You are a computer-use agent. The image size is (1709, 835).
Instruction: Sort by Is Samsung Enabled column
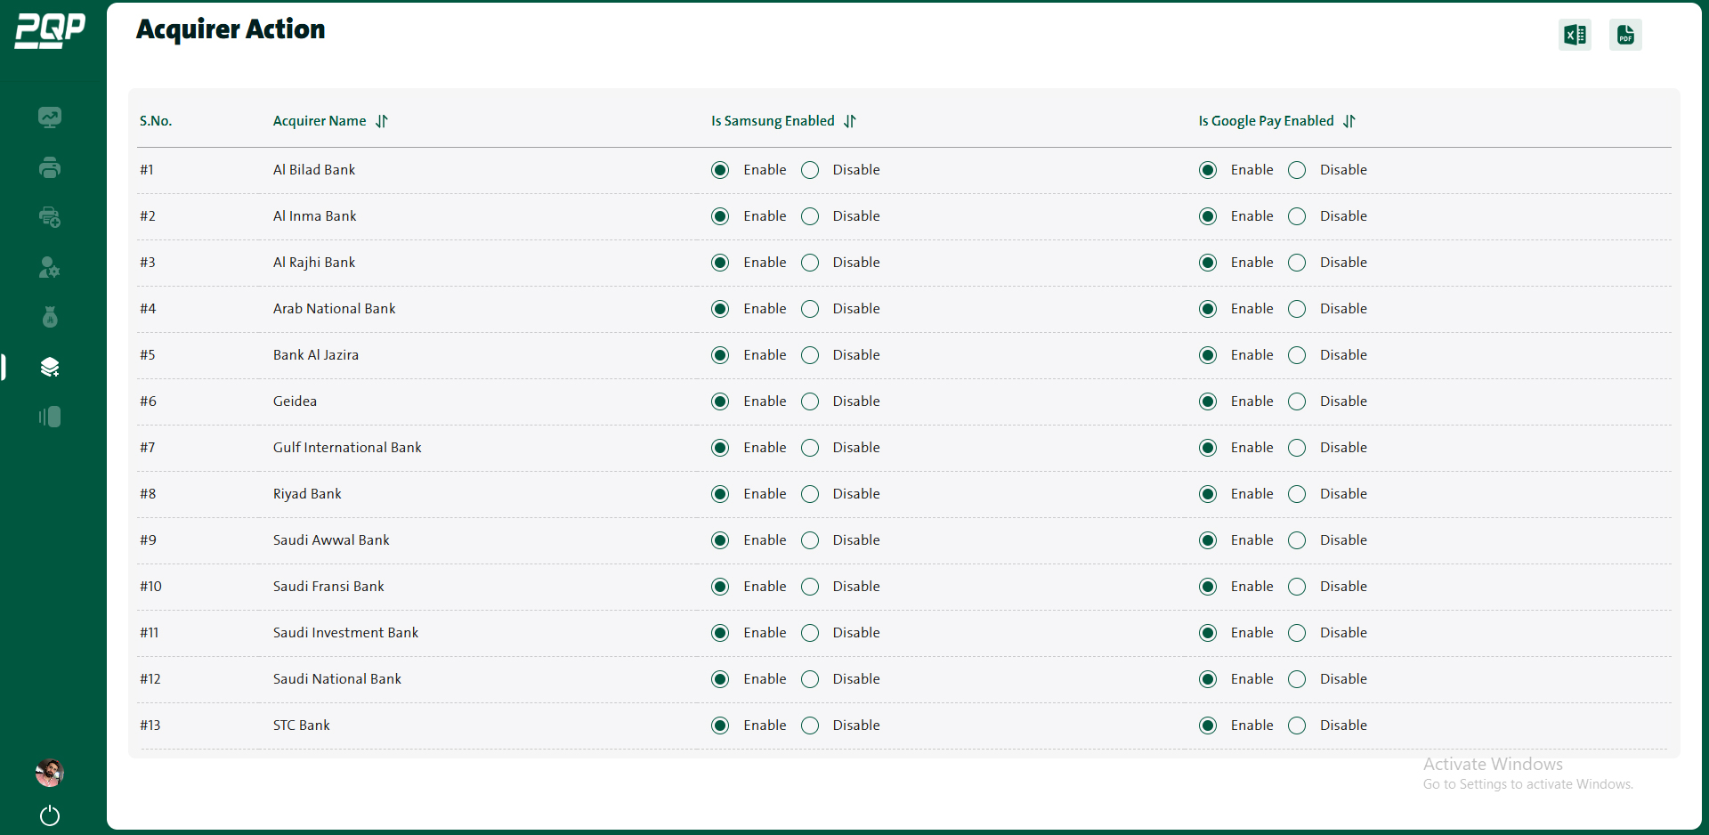[848, 121]
